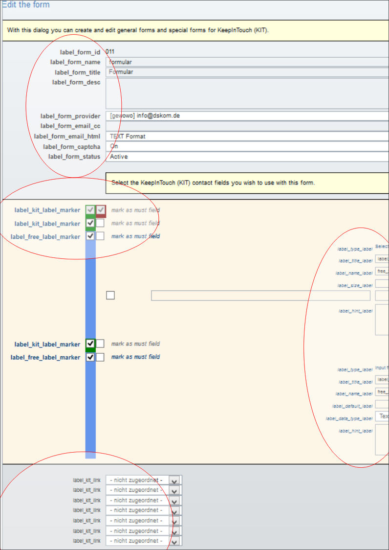The image size is (389, 550).
Task: Tick the lone checkbox left of the long text field
Action: tap(110, 296)
